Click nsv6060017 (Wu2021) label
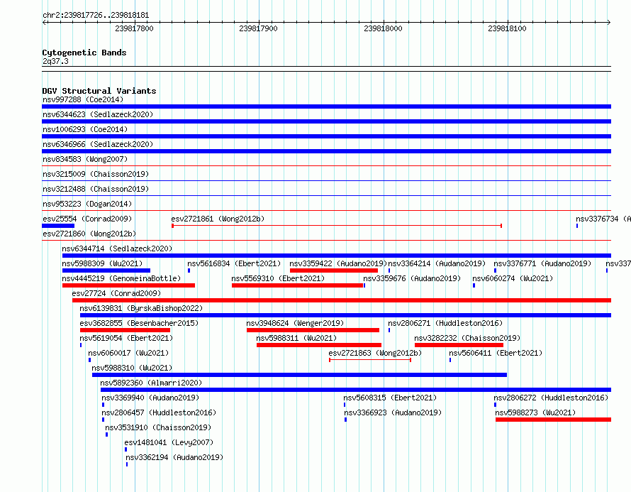 point(128,353)
